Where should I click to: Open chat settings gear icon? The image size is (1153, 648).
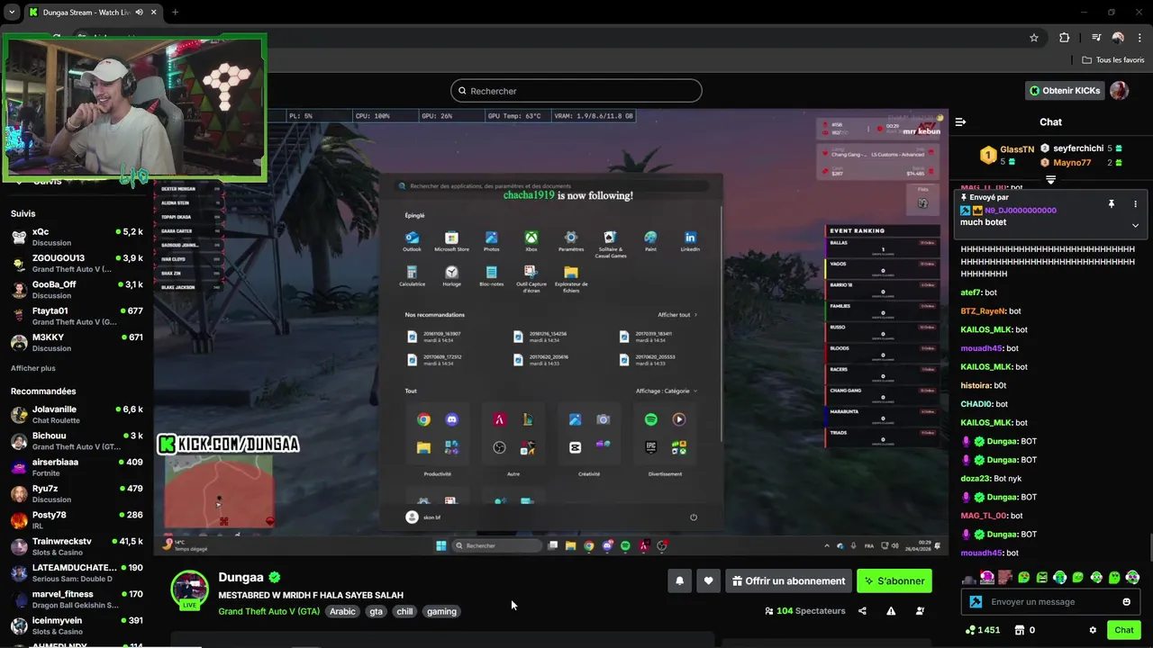click(1093, 630)
